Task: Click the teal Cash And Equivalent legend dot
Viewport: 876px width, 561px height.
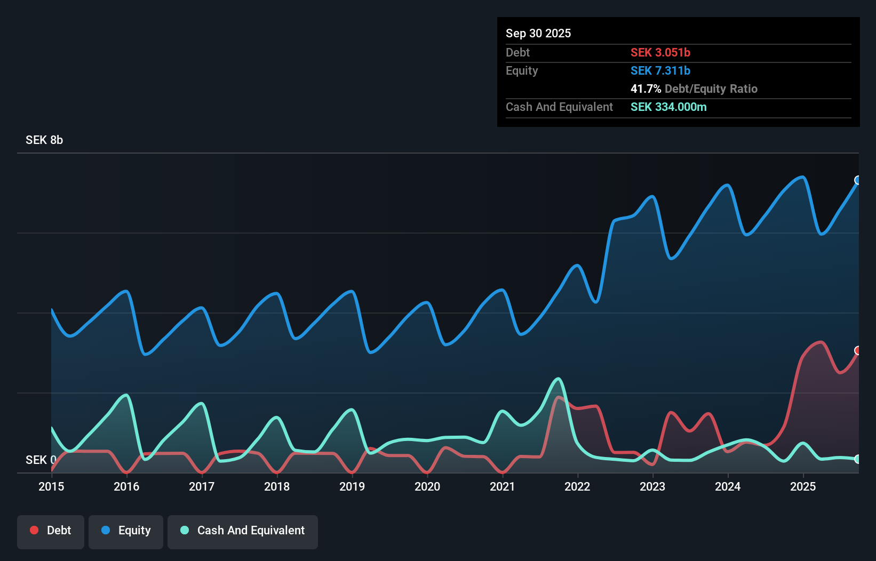Action: (x=184, y=530)
